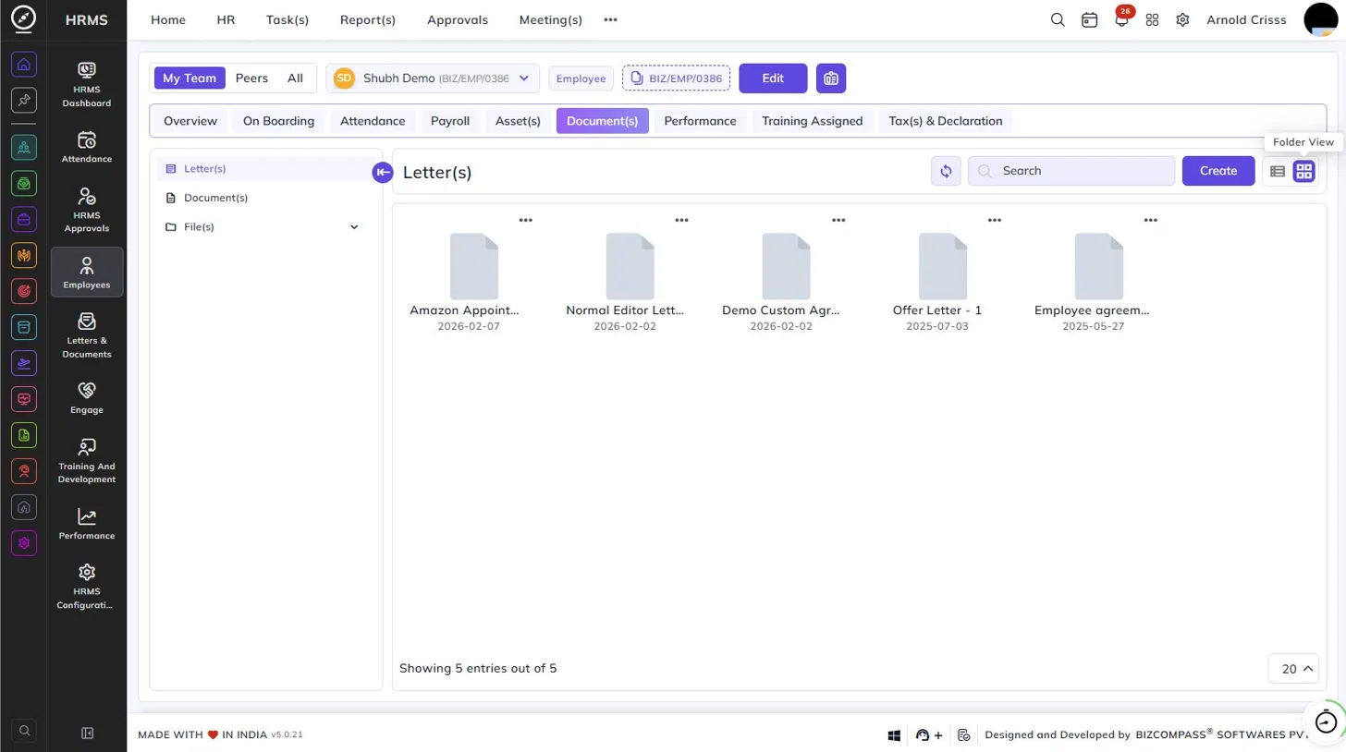Viewport: 1346px width, 752px height.
Task: Click the Create button
Action: point(1218,171)
